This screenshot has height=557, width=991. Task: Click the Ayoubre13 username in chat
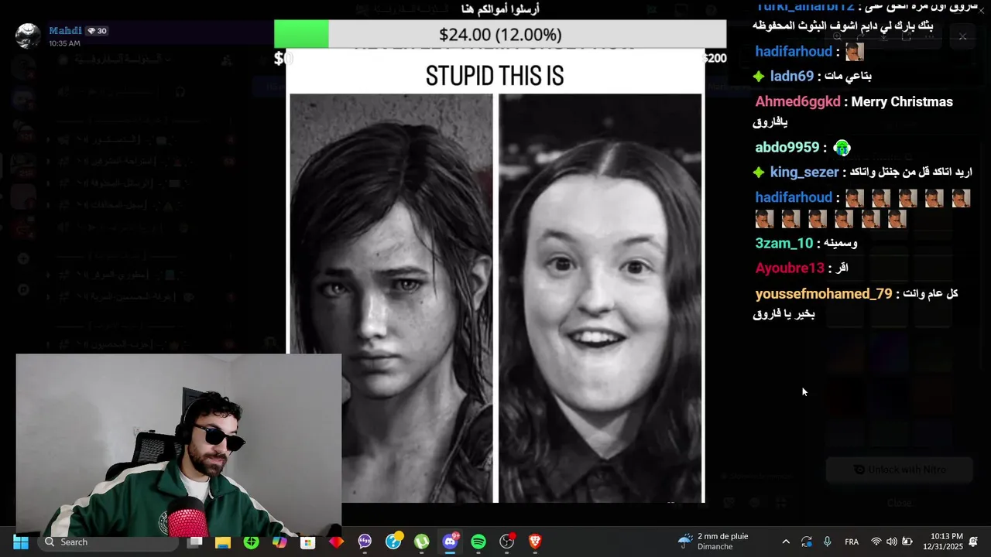[x=790, y=268]
